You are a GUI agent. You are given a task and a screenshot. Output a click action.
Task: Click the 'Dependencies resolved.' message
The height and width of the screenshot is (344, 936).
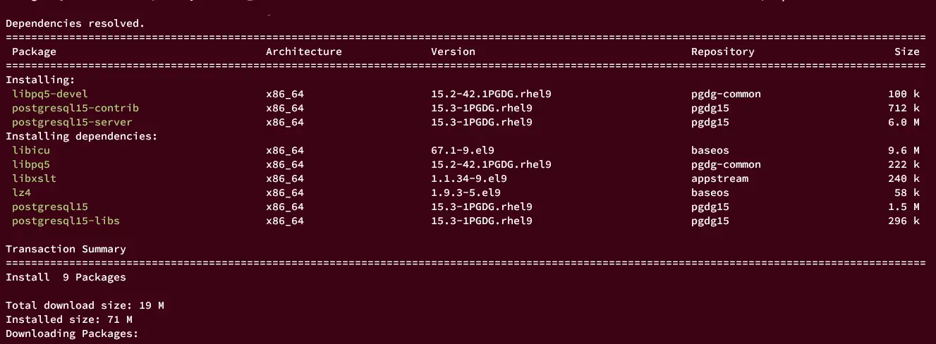75,23
